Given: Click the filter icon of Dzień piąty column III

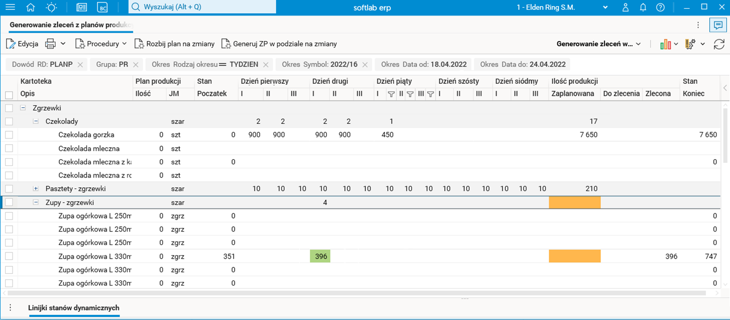Looking at the screenshot, I should tap(430, 94).
